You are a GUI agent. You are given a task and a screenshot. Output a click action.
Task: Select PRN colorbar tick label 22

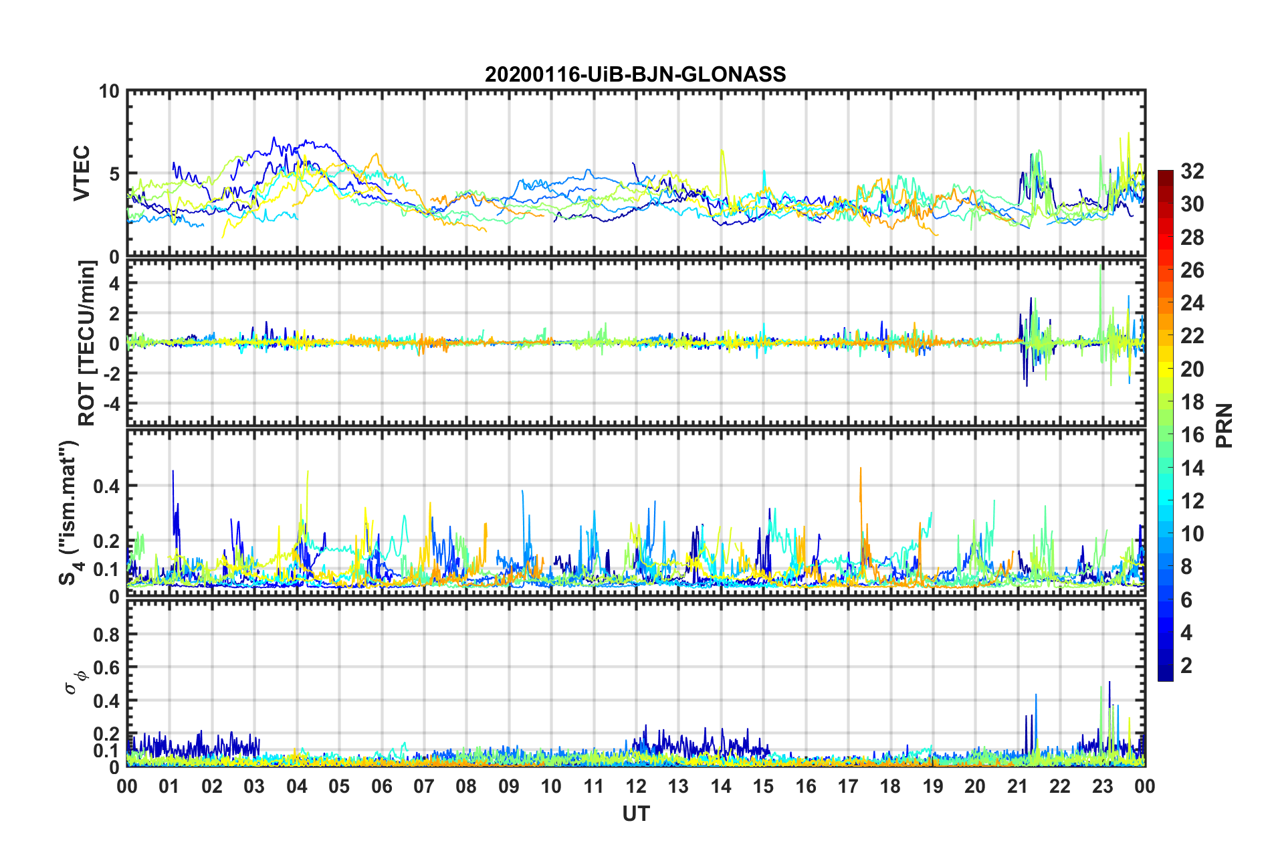[x=1192, y=336]
